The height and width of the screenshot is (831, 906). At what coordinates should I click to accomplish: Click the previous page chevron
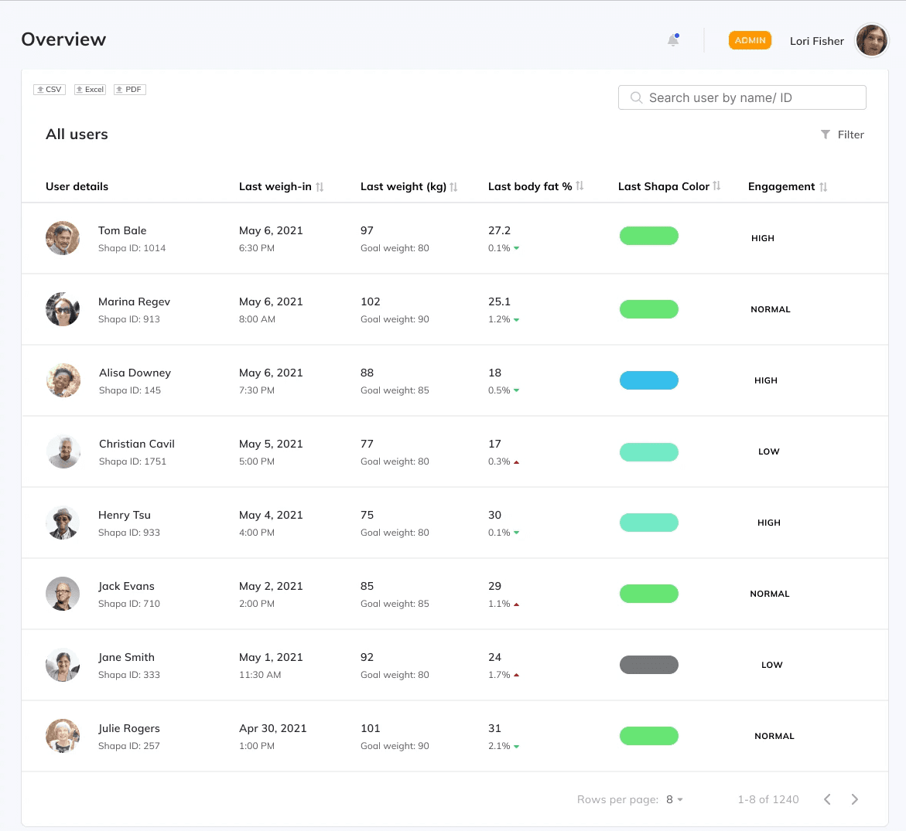[827, 799]
